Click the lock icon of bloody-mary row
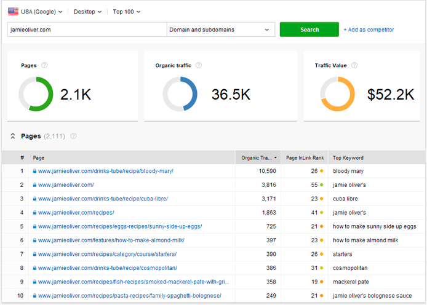Image resolution: width=427 pixels, height=305 pixels. point(34,171)
